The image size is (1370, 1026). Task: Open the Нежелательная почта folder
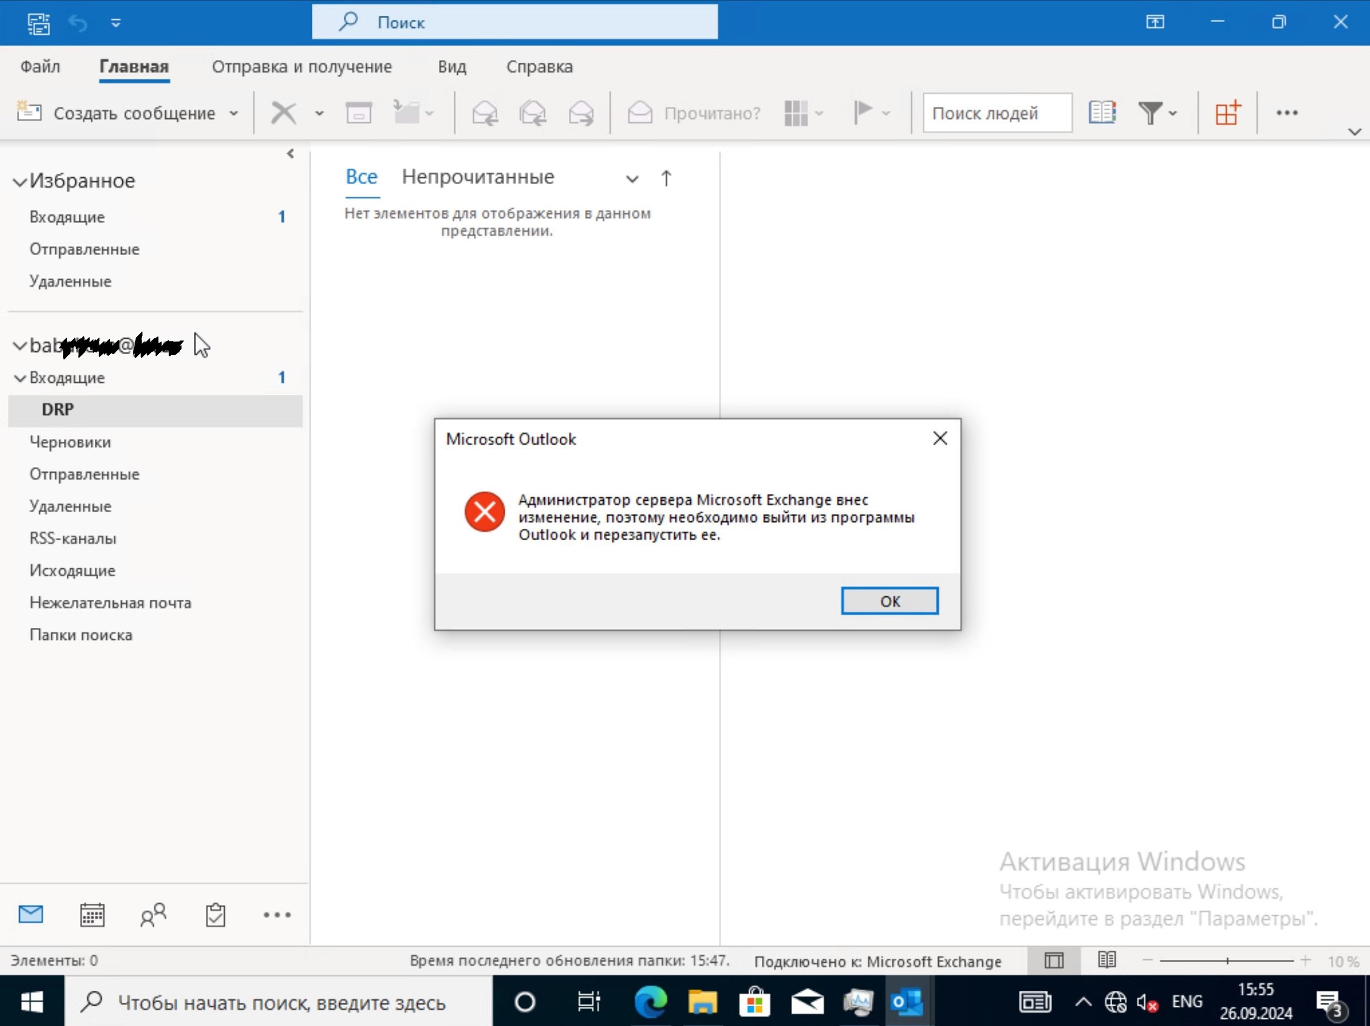click(x=110, y=602)
